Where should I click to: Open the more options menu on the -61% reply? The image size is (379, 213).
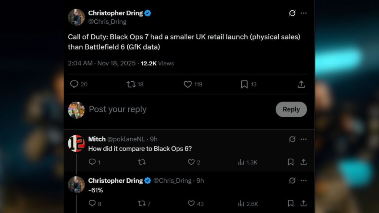[304, 180]
